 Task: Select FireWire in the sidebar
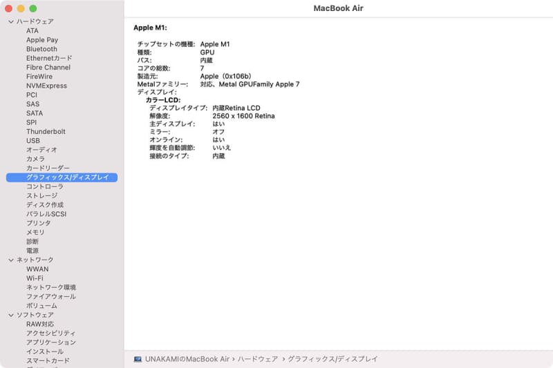click(39, 77)
